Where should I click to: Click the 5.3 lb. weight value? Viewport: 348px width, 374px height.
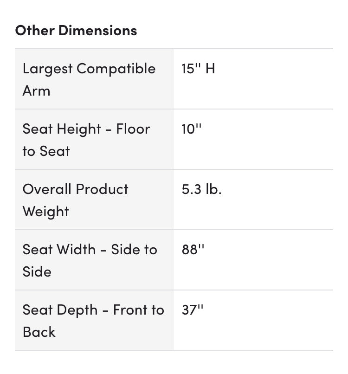pyautogui.click(x=201, y=189)
